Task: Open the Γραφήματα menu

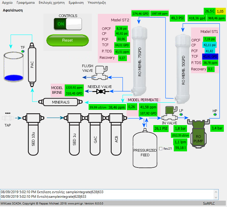Action: pyautogui.click(x=26, y=3)
